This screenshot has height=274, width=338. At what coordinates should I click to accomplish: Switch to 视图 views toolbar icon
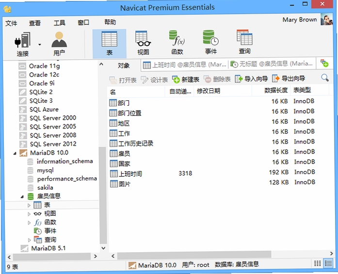pos(143,43)
